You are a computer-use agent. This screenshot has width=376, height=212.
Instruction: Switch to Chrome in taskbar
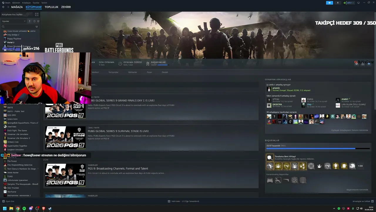[18, 208]
